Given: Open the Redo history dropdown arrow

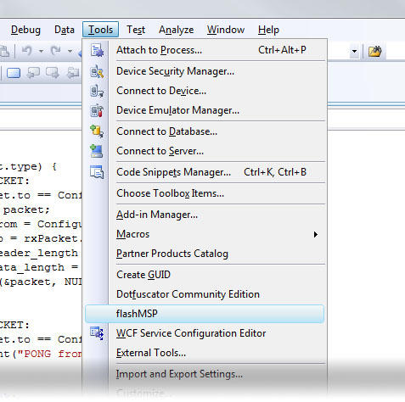Looking at the screenshot, I should [70, 51].
